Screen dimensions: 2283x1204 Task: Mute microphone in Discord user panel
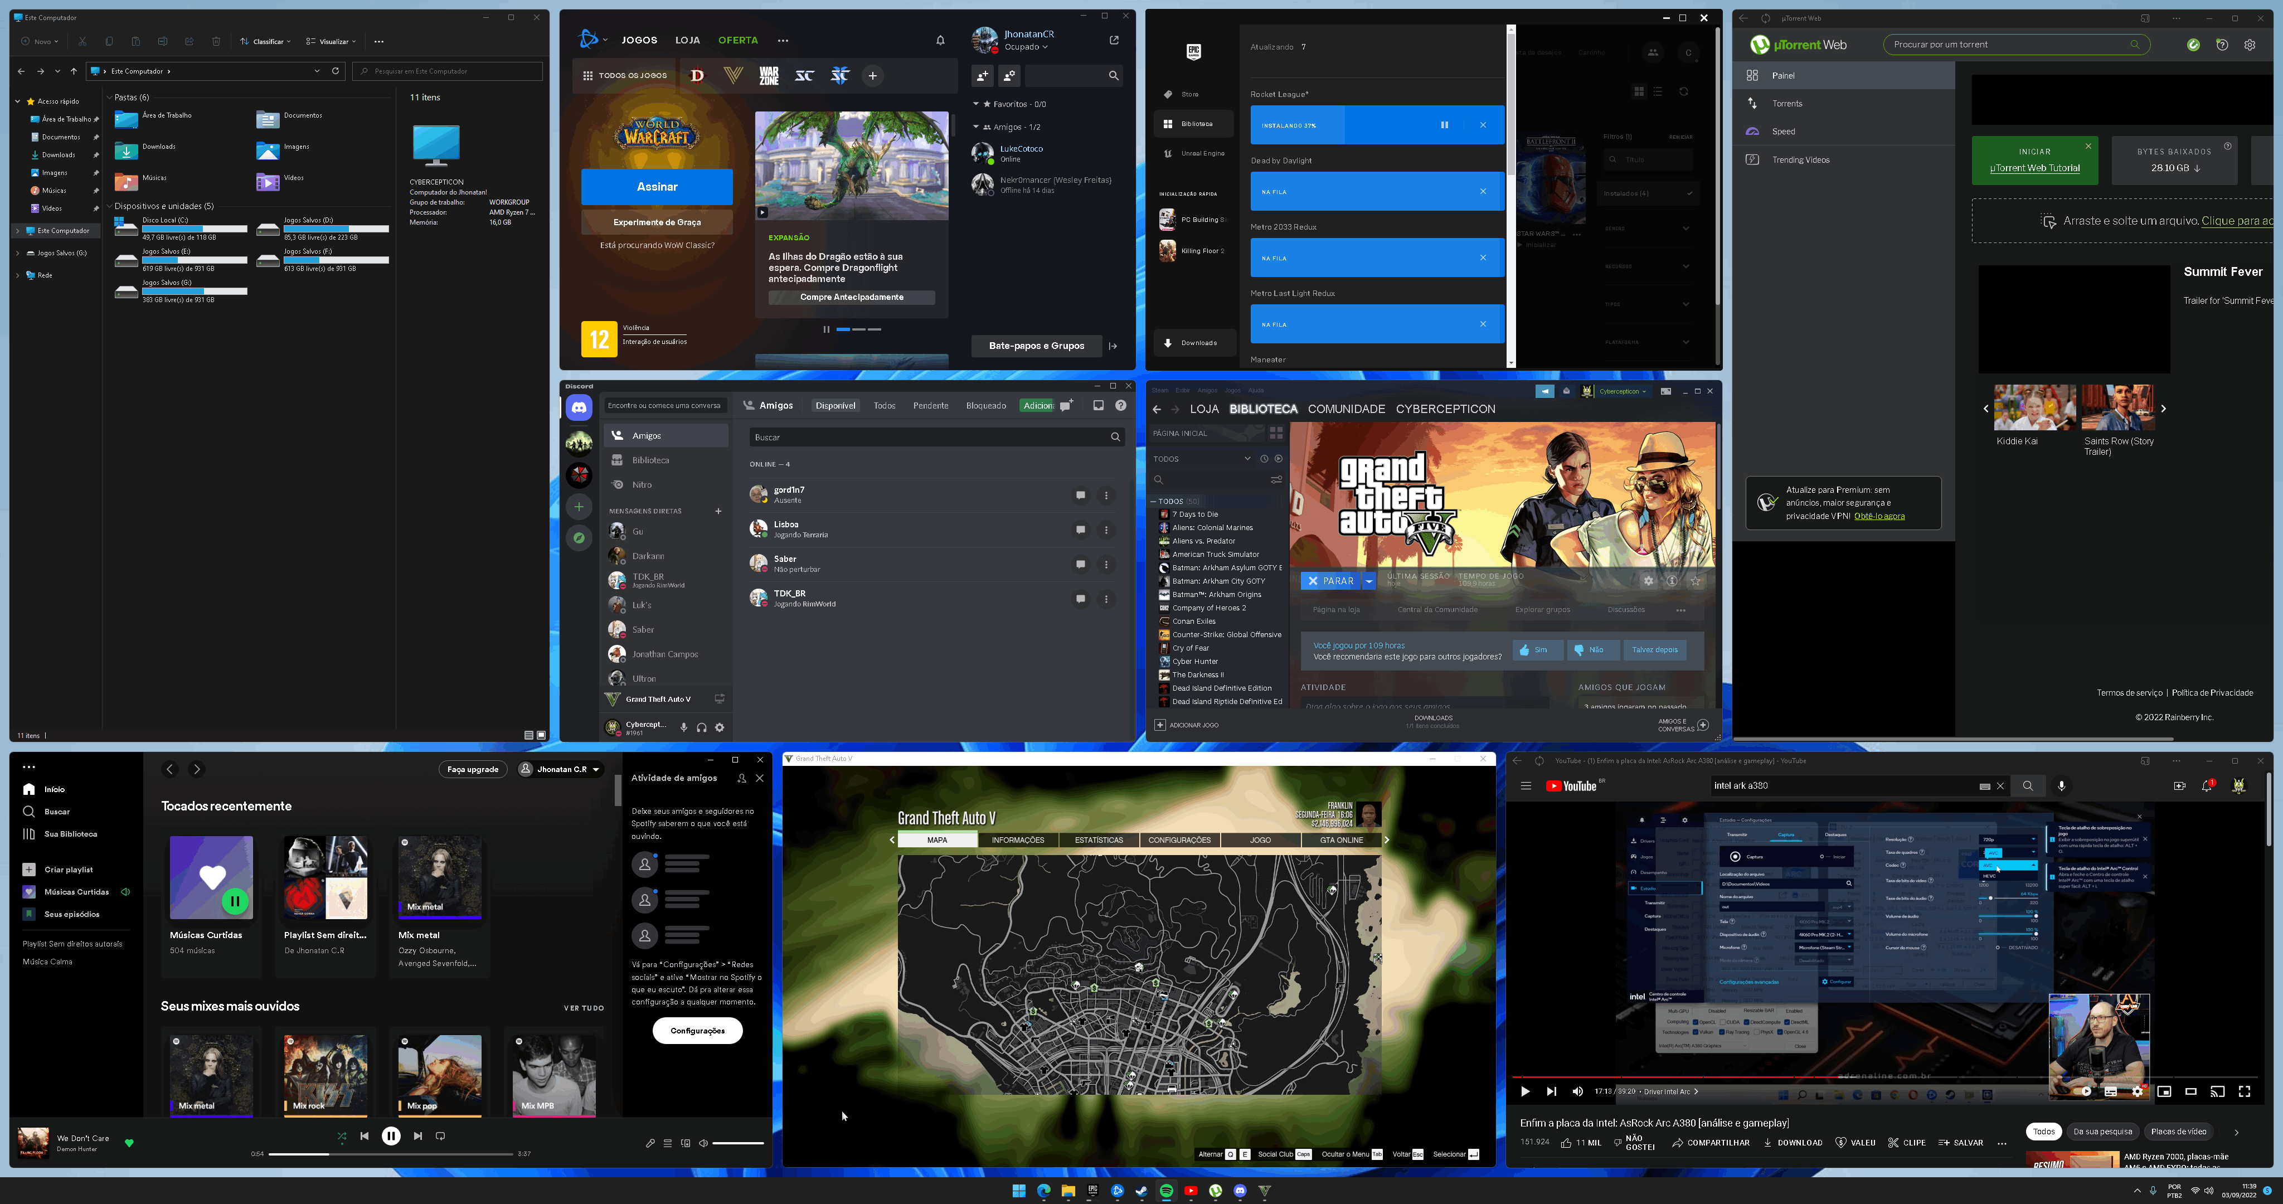pos(683,727)
